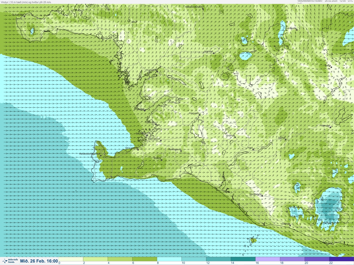
Task: Select the 4–6 m/s green legend swatch
Action: [x=120, y=259]
